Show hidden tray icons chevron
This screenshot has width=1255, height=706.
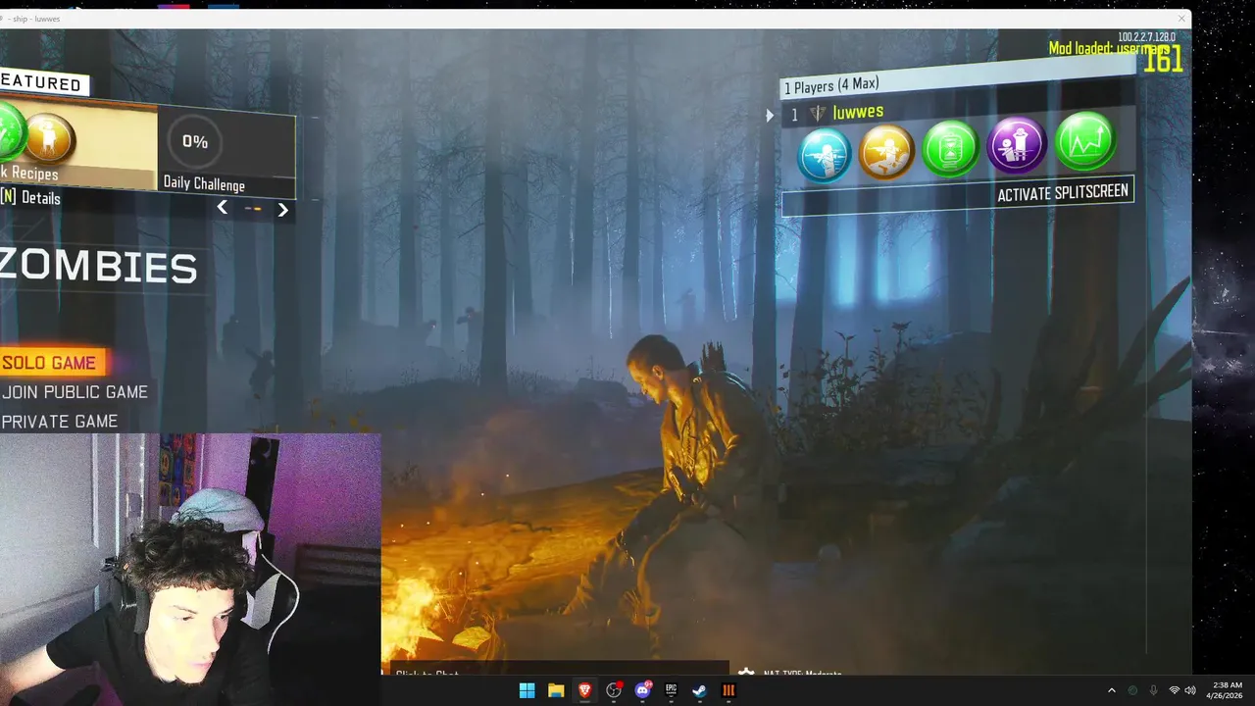(1111, 690)
